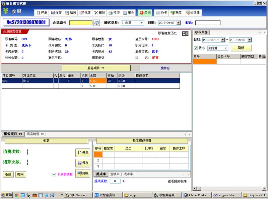Open the 收银单据 tab
This screenshot has height=199, width=268.
pyautogui.click(x=201, y=32)
